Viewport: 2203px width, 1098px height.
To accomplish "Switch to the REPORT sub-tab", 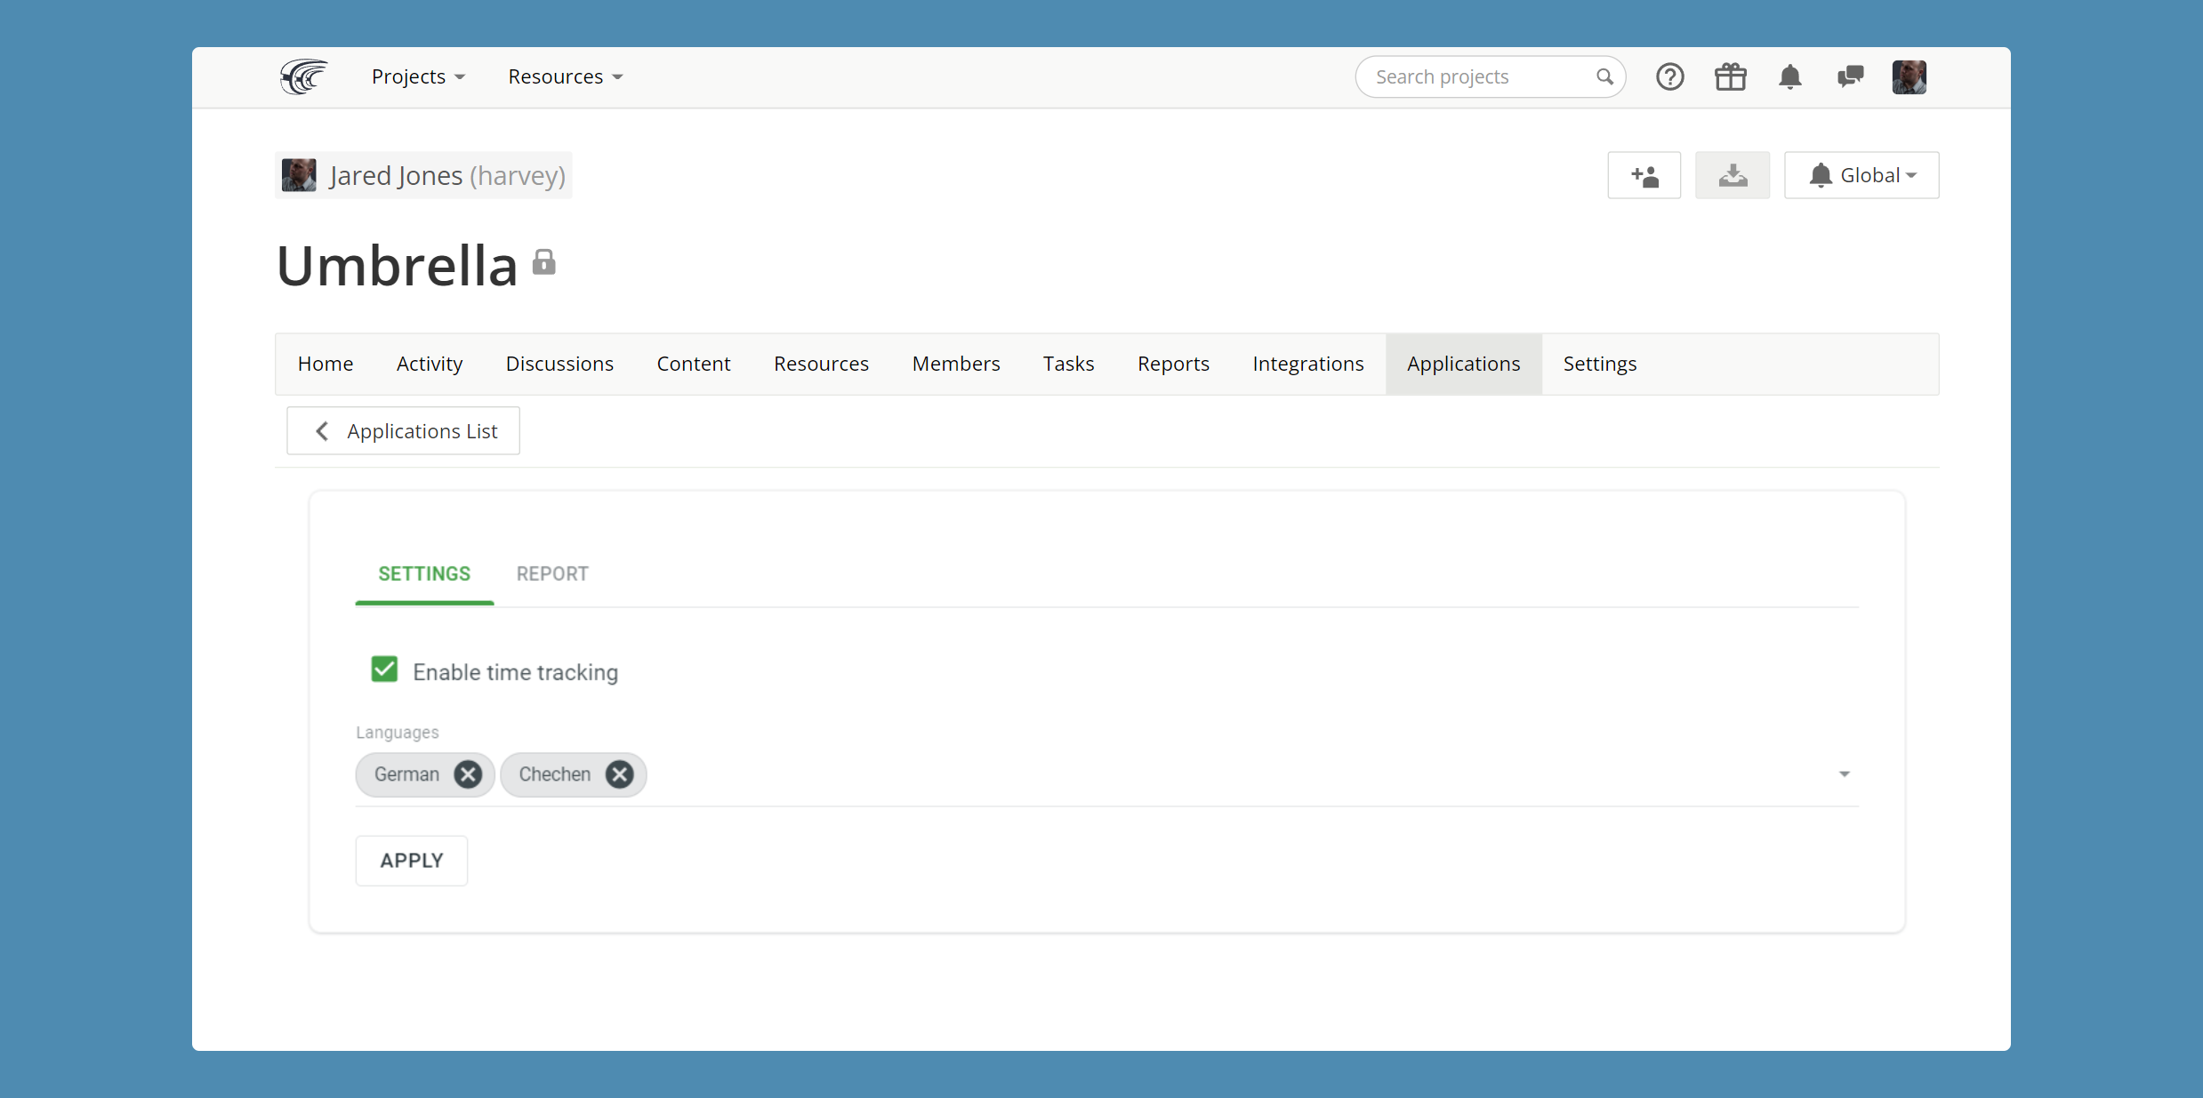I will coord(552,574).
